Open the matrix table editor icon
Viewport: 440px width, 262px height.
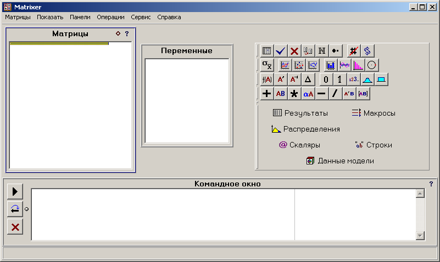(266, 51)
